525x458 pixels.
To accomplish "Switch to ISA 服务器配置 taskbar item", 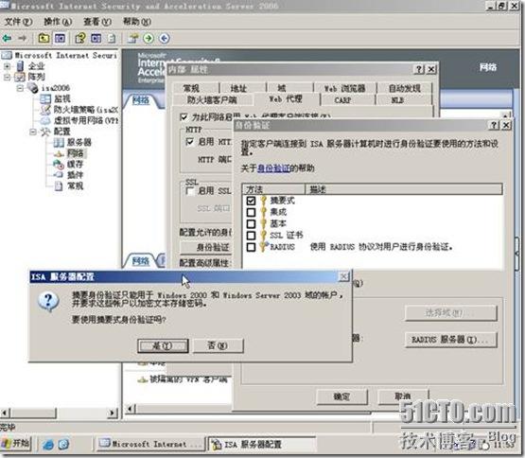I will pyautogui.click(x=262, y=444).
